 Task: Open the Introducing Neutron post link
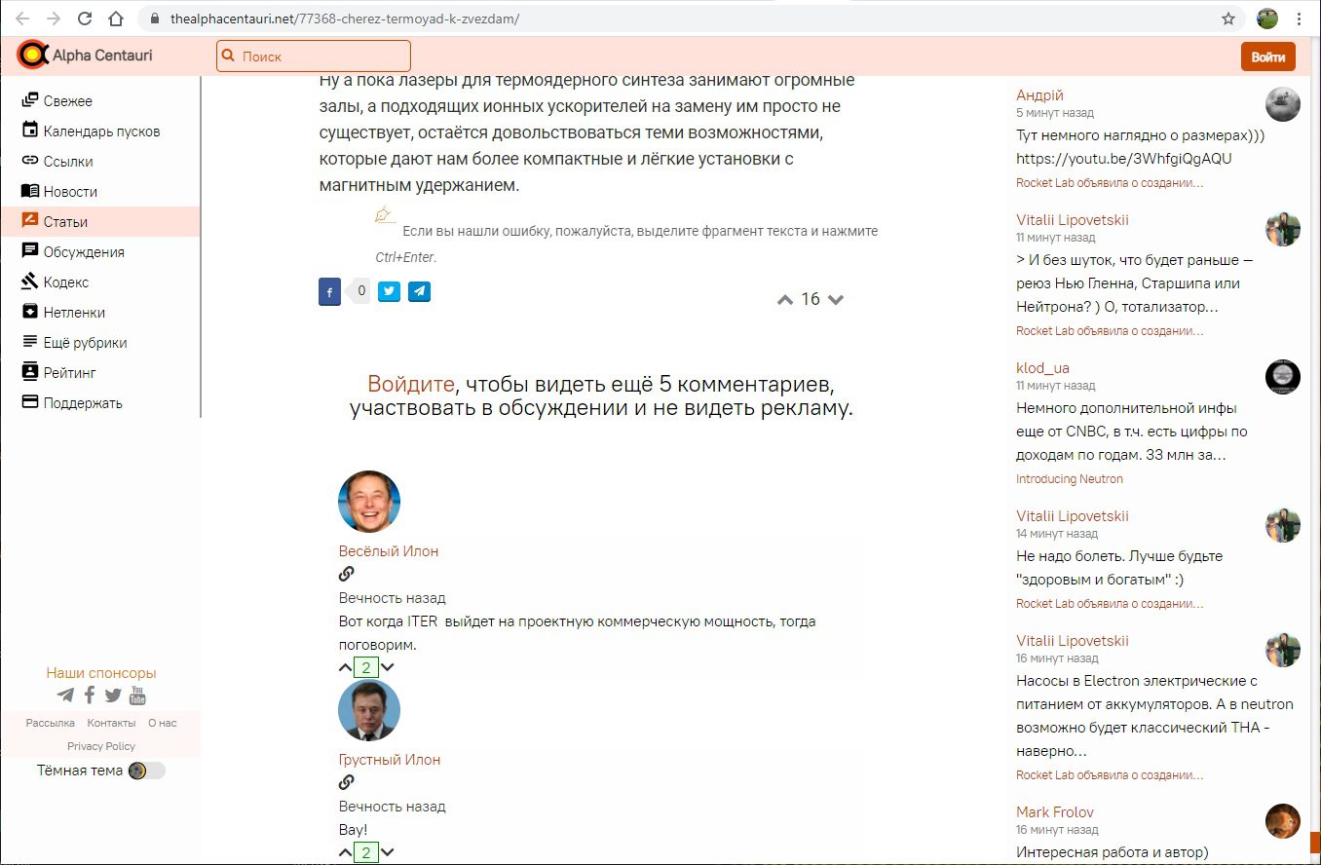point(1069,479)
